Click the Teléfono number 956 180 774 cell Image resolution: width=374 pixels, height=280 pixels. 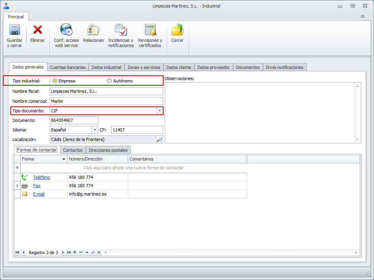97,177
